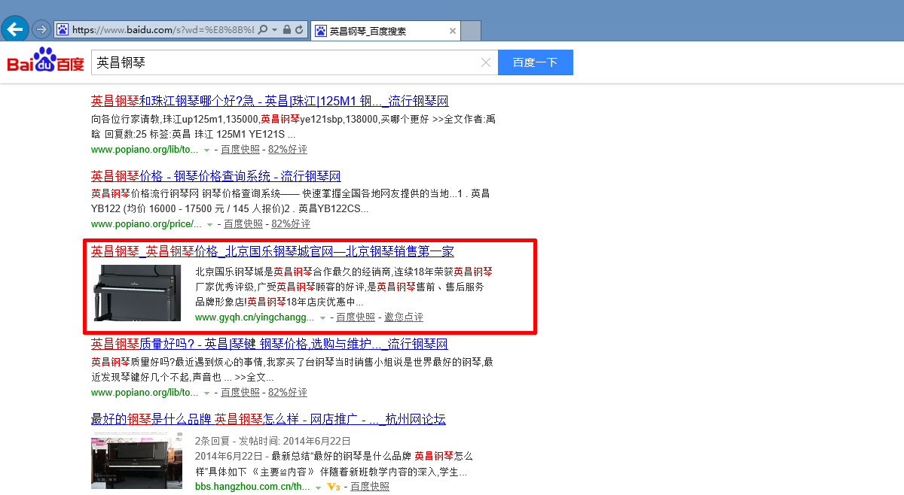904x495 pixels.
Task: Expand the arrow next to www.gyqh.cn/yingchangg URL
Action: coord(322,317)
